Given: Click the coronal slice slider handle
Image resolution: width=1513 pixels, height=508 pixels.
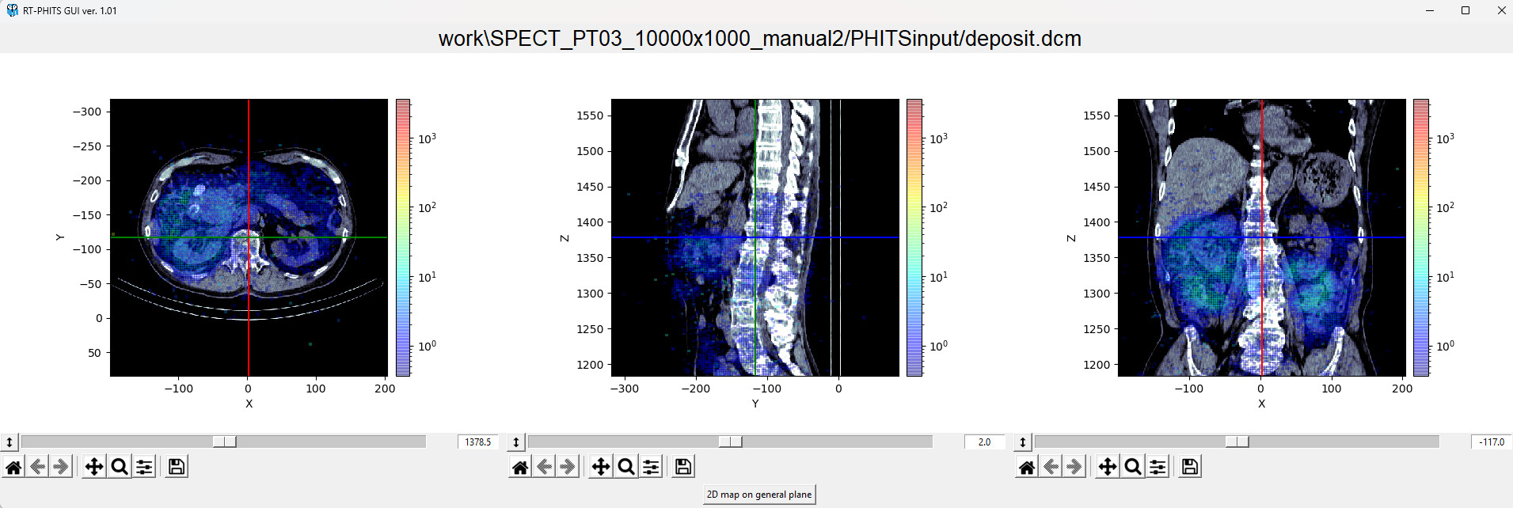Looking at the screenshot, I should pyautogui.click(x=1237, y=442).
